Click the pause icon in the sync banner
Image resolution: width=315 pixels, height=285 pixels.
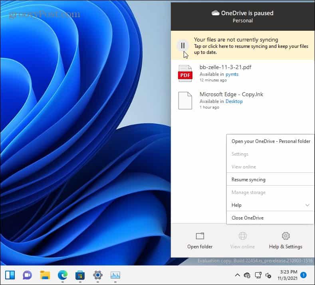pos(183,46)
